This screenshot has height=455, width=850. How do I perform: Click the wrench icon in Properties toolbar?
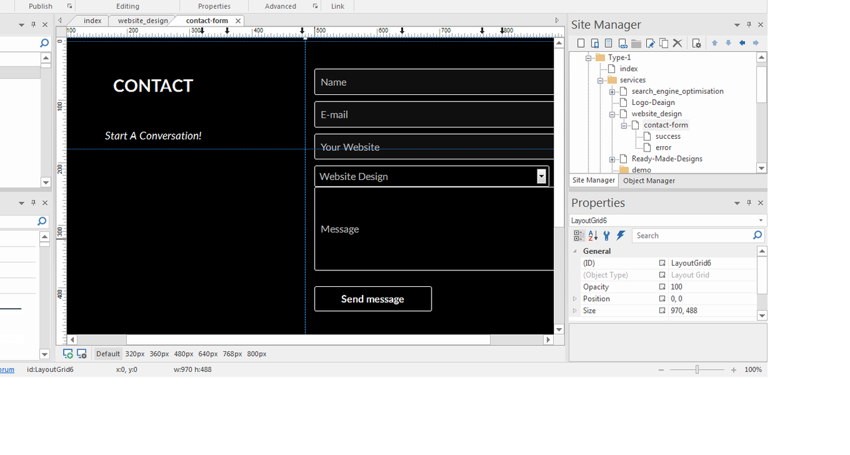tap(606, 236)
